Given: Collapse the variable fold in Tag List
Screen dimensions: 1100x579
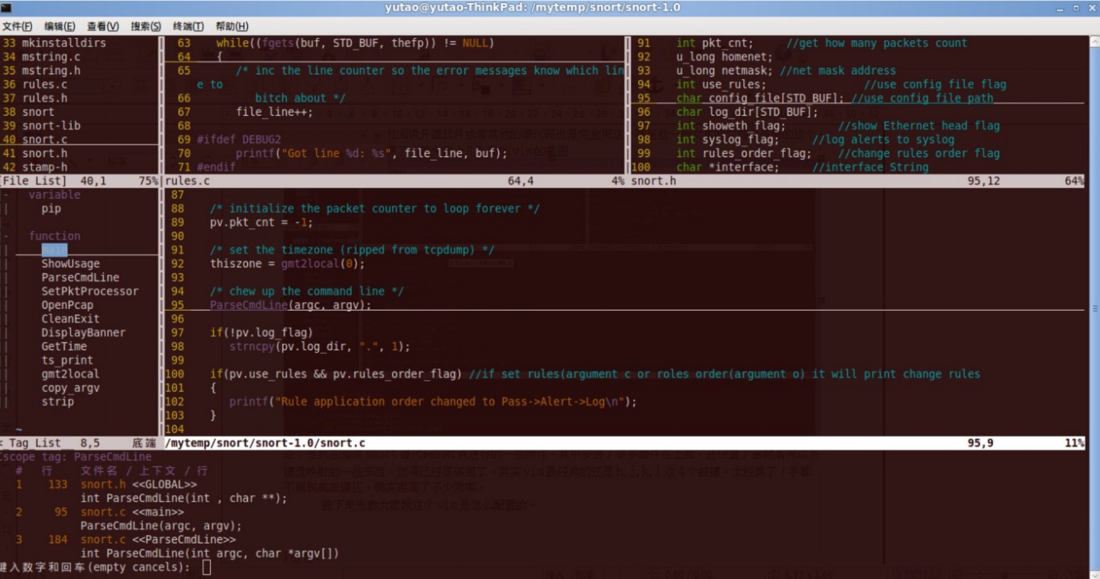Looking at the screenshot, I should click(6, 195).
